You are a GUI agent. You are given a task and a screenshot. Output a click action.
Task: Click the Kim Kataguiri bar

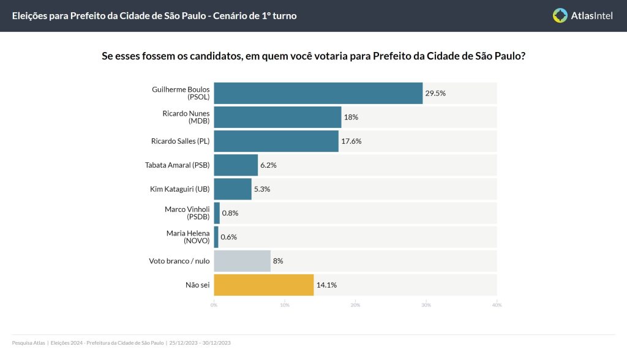[x=233, y=189]
